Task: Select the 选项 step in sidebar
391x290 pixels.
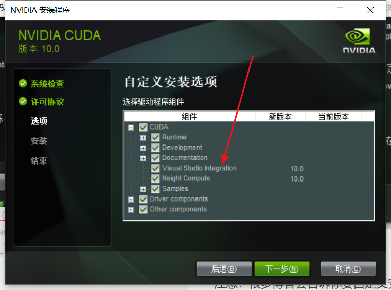Action: (39, 121)
